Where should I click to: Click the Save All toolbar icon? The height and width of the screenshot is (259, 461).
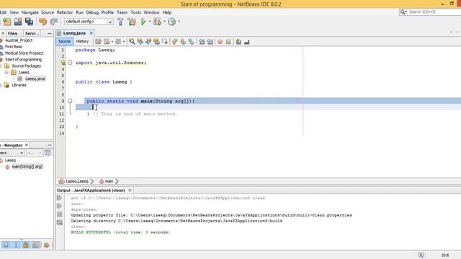[29, 22]
